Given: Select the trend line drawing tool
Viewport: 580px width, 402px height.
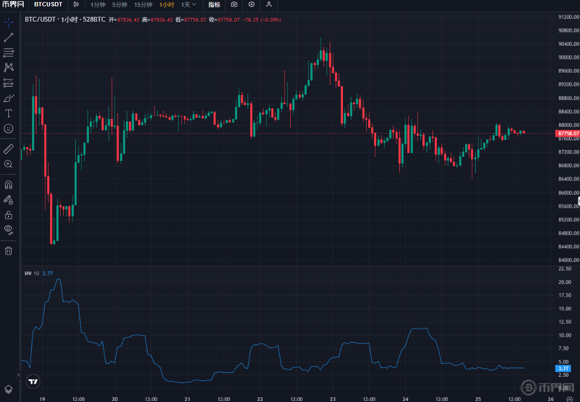Looking at the screenshot, I should tap(8, 37).
